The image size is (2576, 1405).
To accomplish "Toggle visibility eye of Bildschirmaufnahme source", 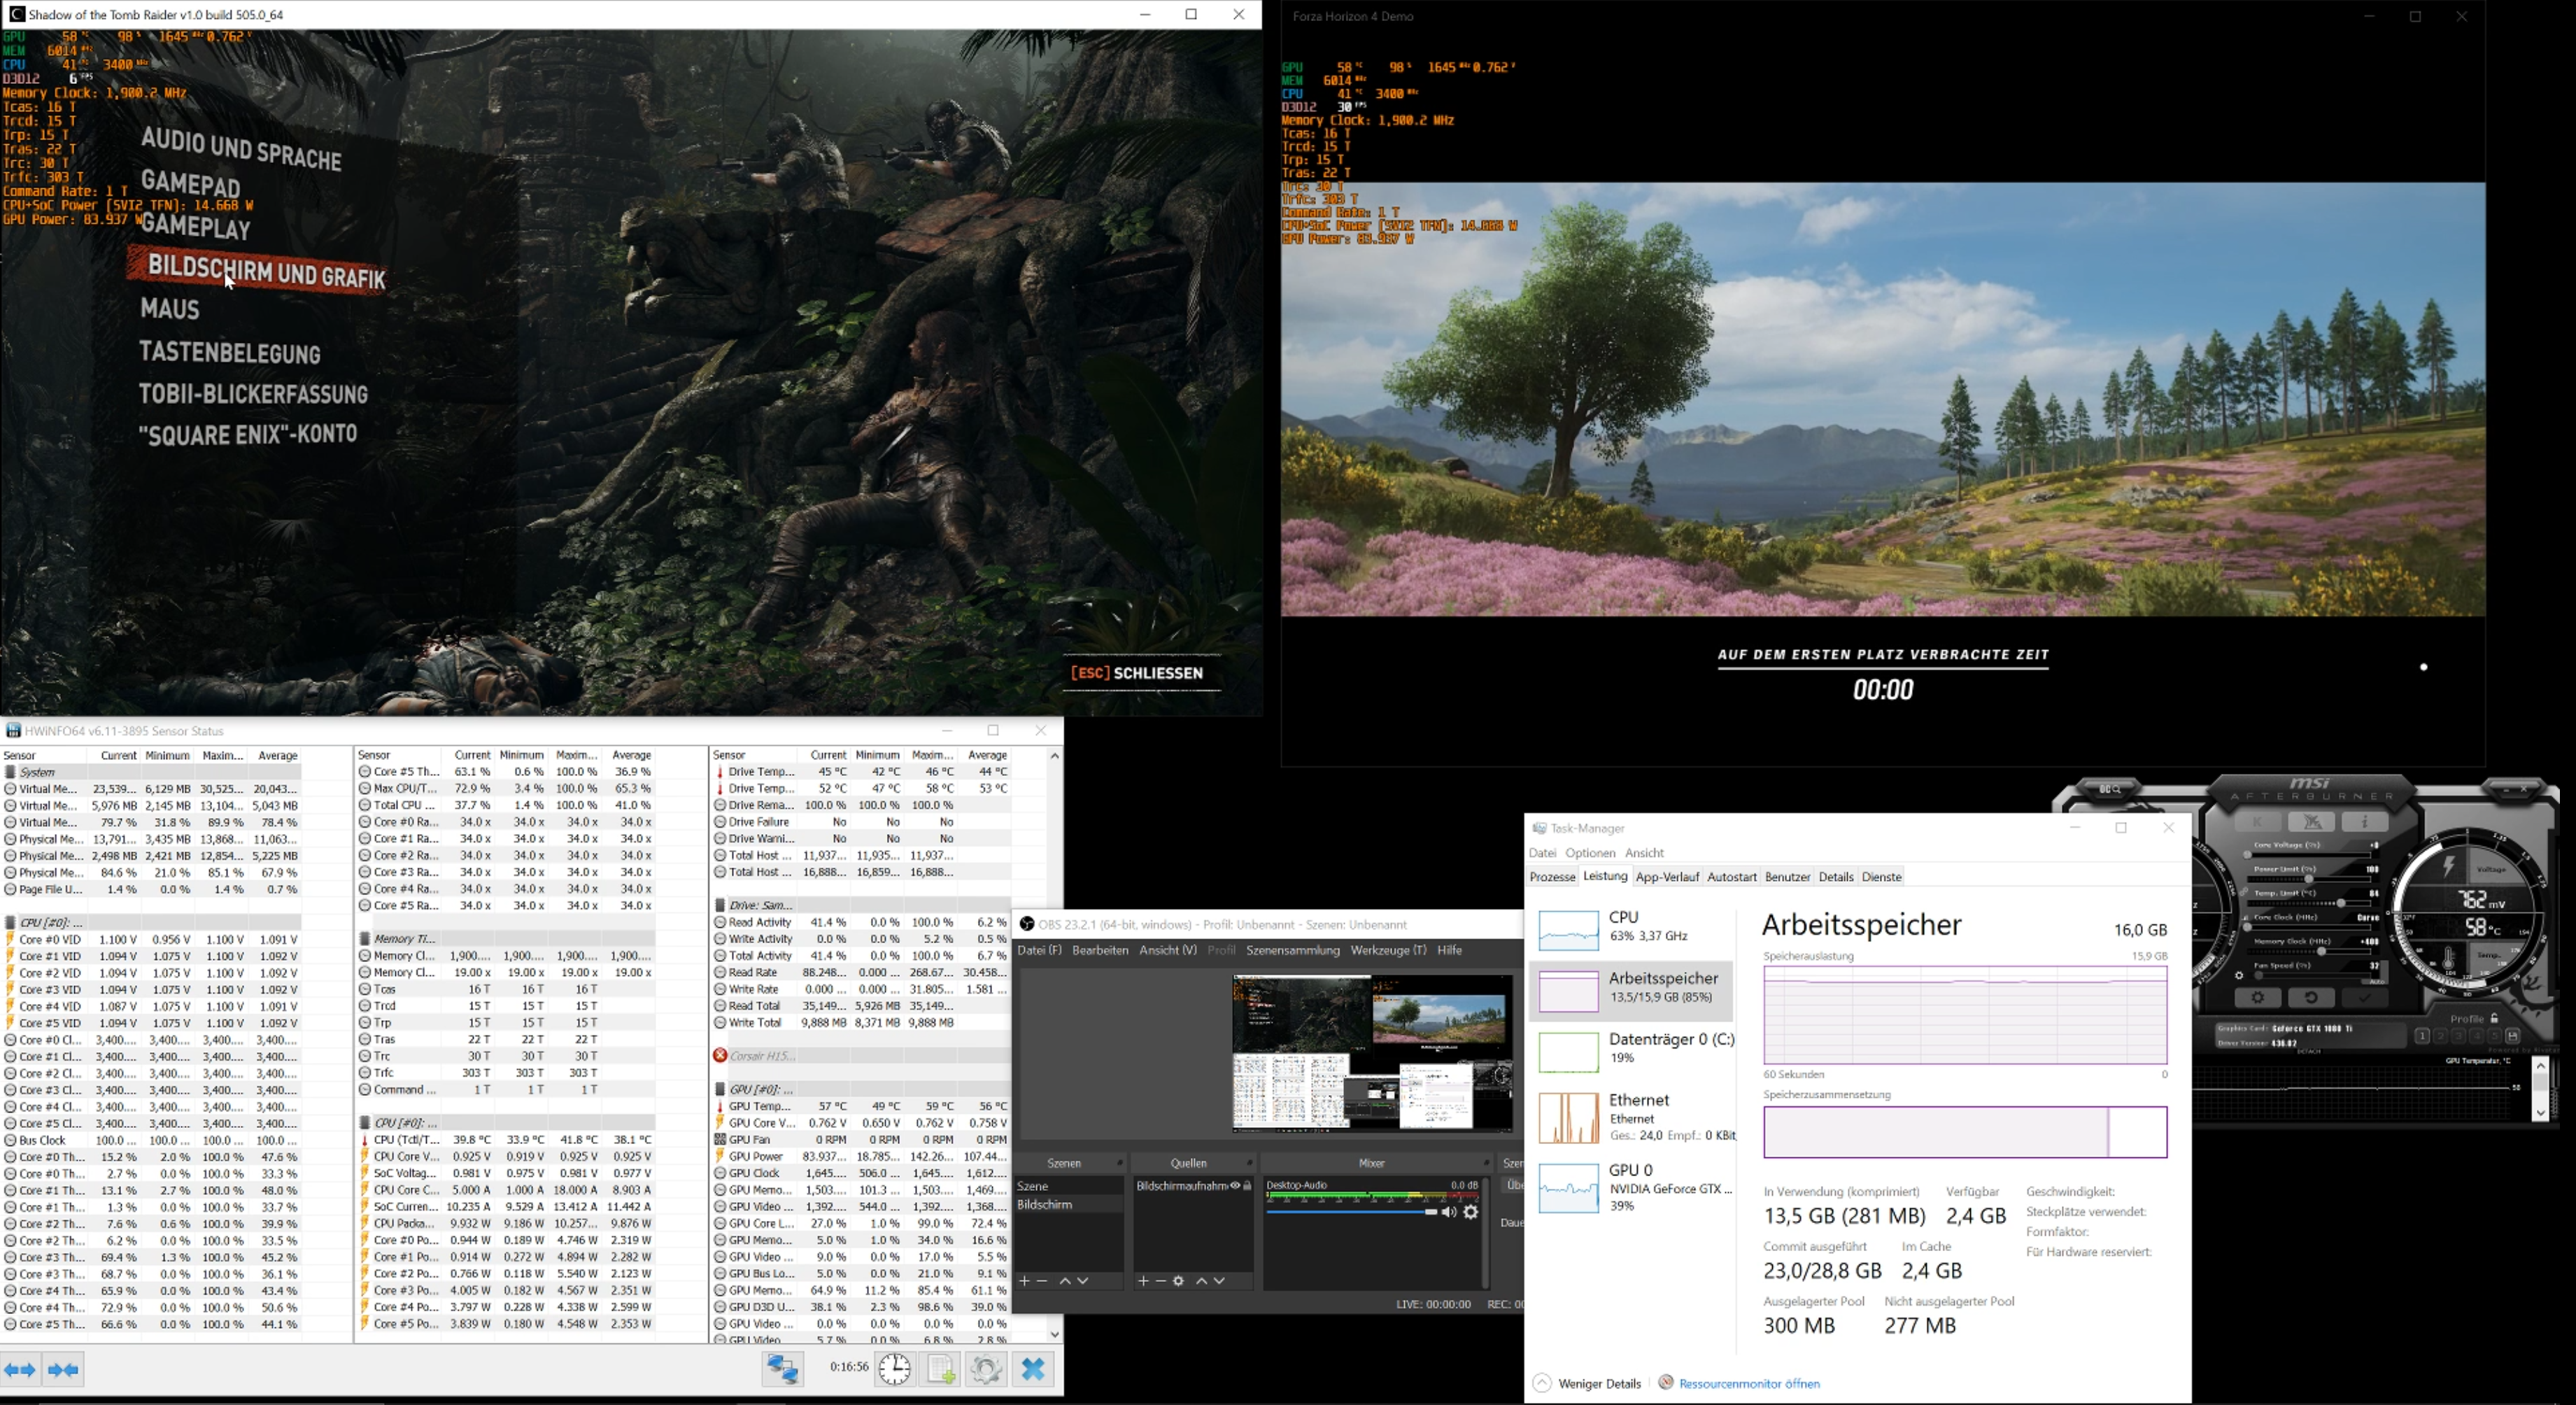I will (x=1235, y=1186).
